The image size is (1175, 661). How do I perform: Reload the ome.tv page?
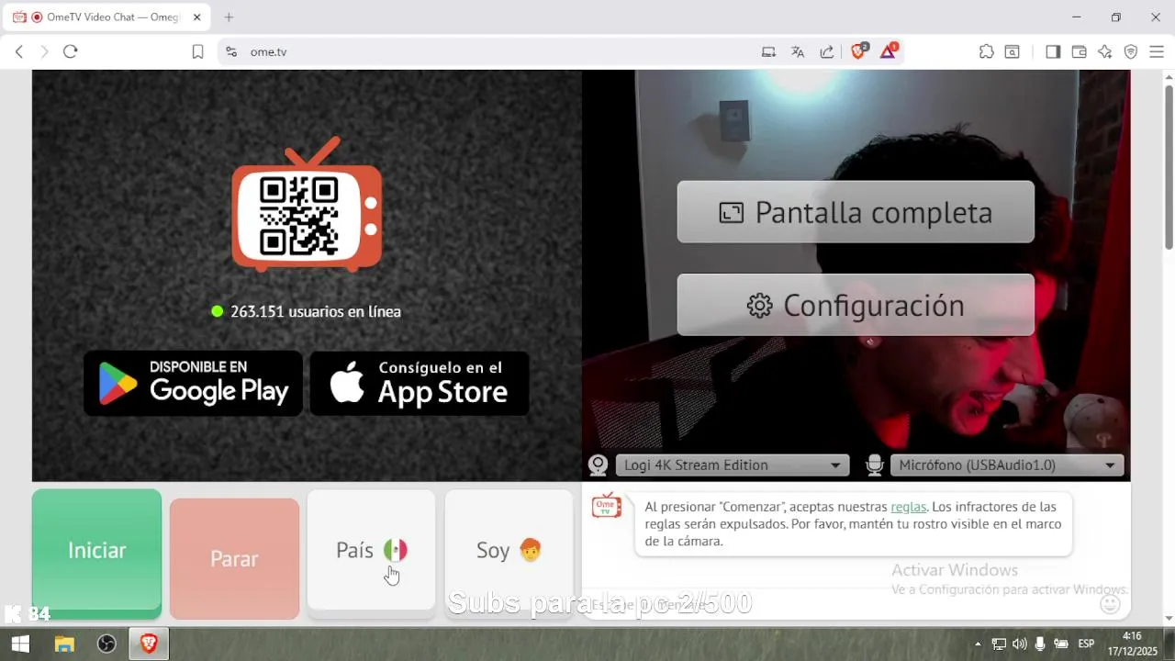point(70,52)
